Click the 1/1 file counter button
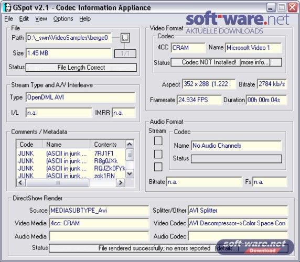The image size is (300, 262). (x=125, y=53)
